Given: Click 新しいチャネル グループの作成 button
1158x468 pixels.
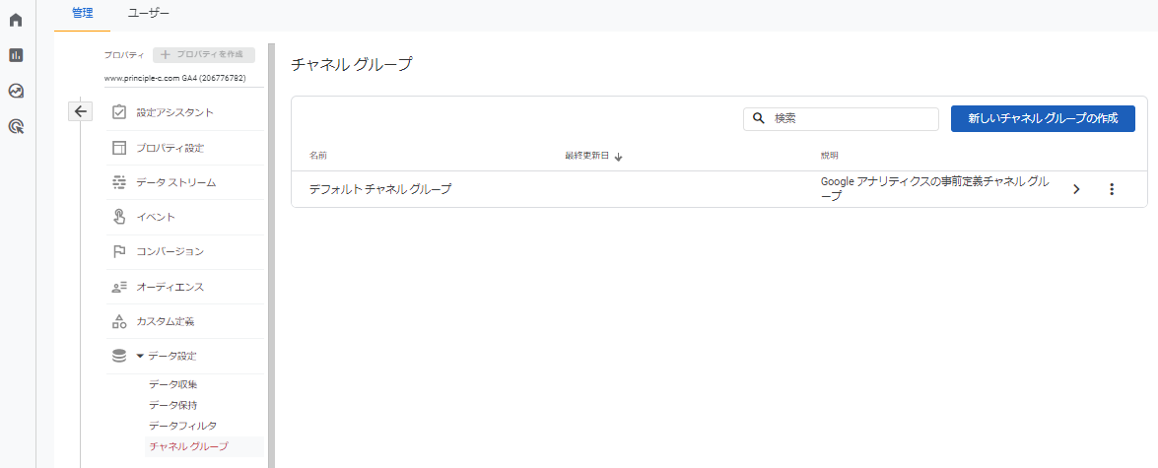Looking at the screenshot, I should [1043, 118].
